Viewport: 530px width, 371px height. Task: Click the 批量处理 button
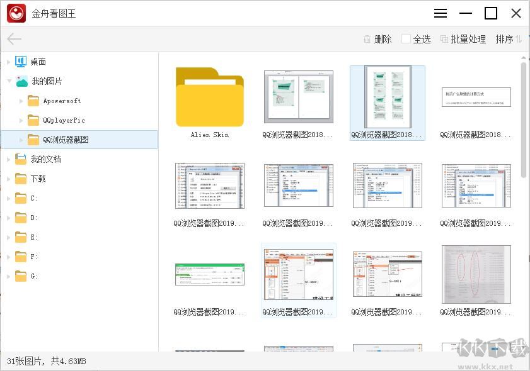click(x=463, y=39)
